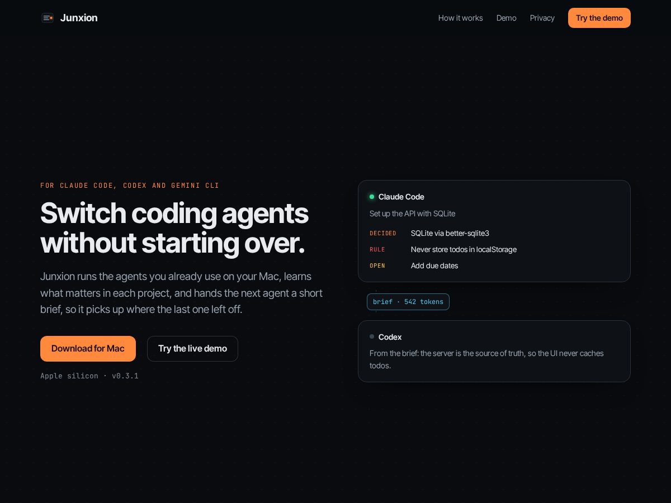Click the 'Junxion runs the agents' paragraph

tap(182, 293)
